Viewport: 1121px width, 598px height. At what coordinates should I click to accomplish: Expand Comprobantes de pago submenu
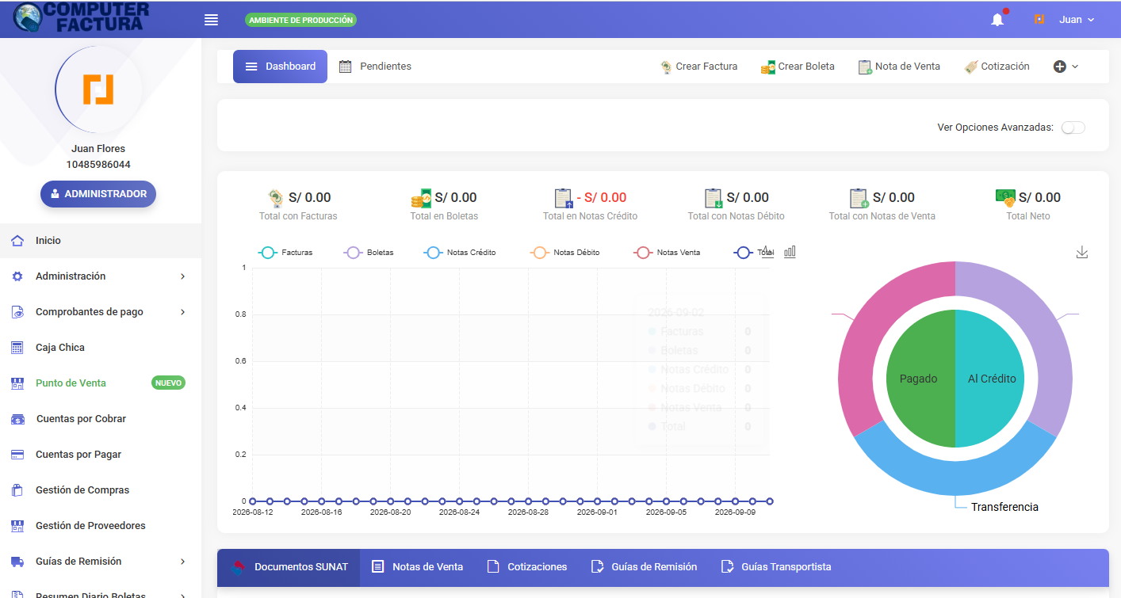(x=101, y=312)
